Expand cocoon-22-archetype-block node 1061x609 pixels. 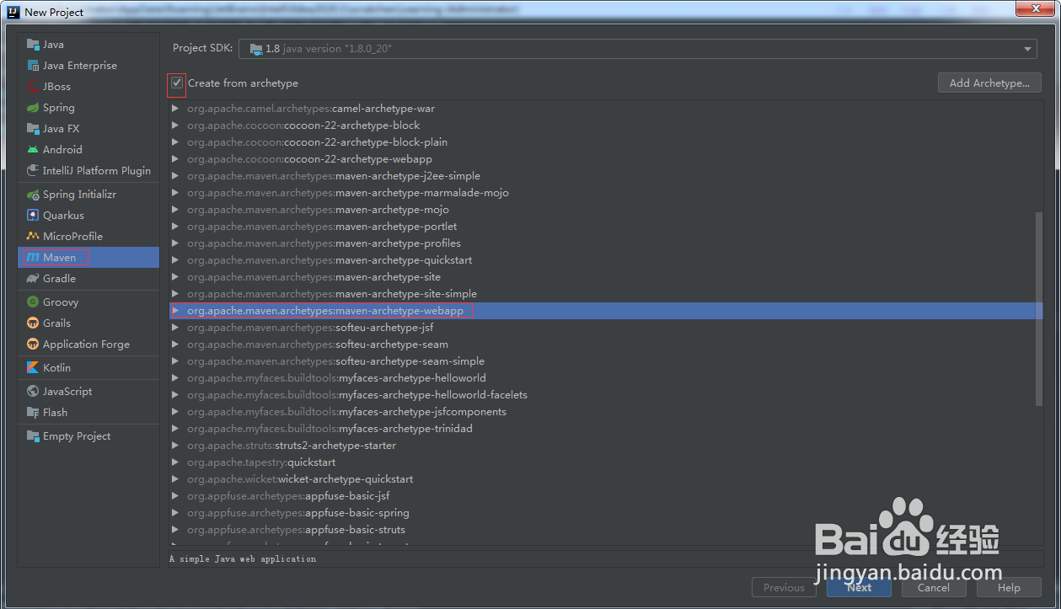pos(175,126)
